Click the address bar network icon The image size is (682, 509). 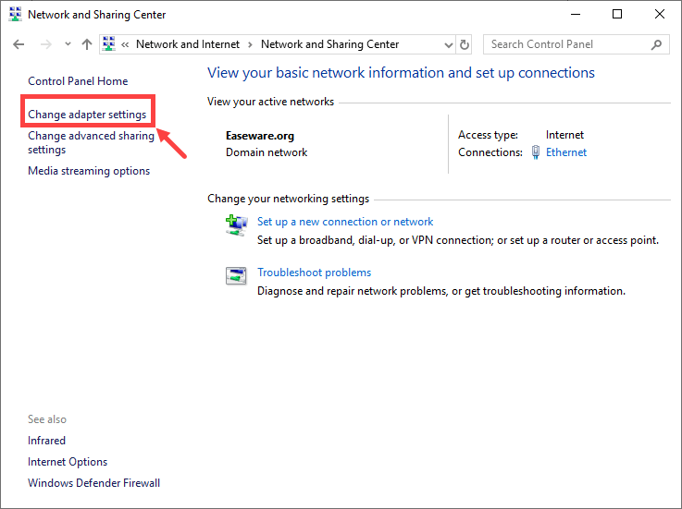pyautogui.click(x=109, y=44)
